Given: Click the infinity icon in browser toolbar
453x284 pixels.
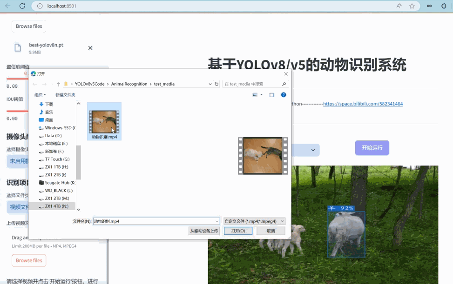Looking at the screenshot, I should point(429,6).
